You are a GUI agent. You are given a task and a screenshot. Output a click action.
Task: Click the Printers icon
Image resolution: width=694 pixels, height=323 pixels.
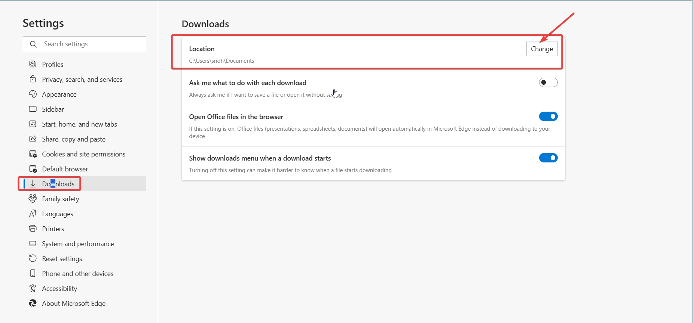coord(33,229)
